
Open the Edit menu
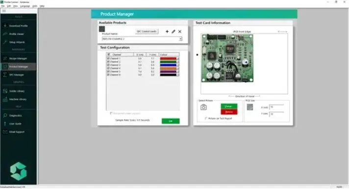tap(9, 6)
